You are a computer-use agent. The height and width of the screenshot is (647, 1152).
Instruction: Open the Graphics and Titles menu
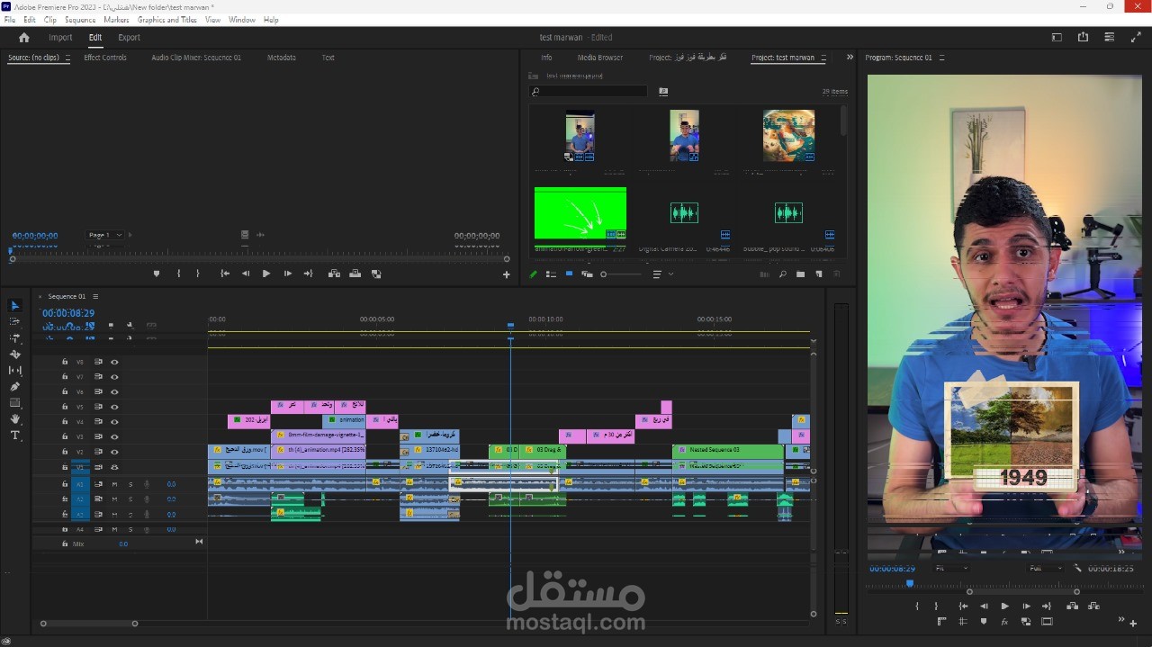(x=167, y=19)
